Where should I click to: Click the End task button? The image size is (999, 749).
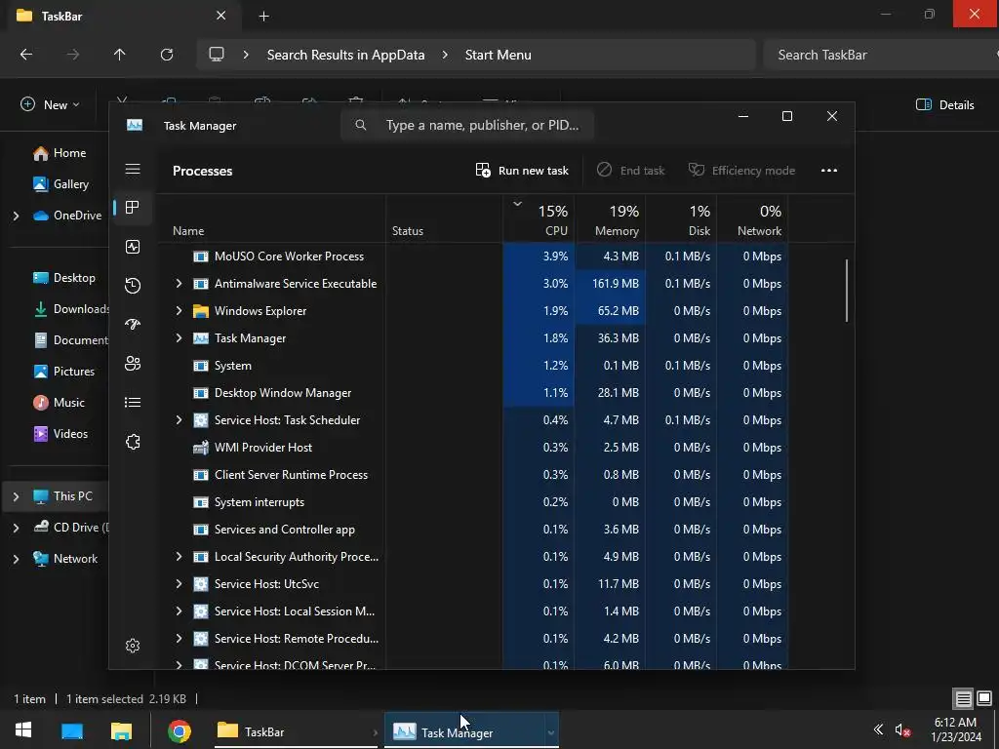pos(631,170)
